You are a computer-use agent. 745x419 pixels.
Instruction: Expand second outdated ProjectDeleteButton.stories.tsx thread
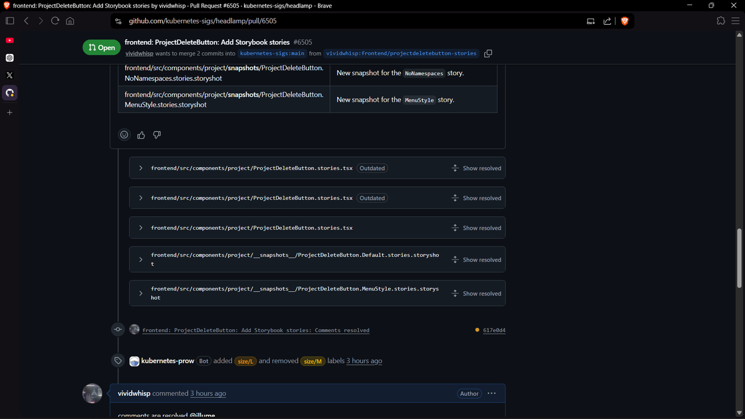tap(141, 198)
